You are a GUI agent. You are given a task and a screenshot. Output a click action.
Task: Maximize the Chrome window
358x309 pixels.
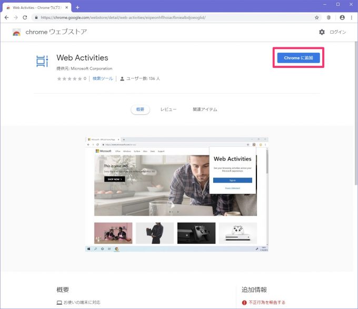point(338,4)
